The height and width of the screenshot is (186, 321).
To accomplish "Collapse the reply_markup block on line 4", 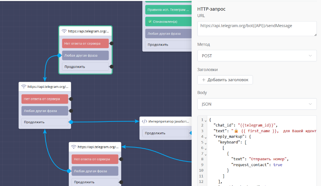I will coord(206,137).
